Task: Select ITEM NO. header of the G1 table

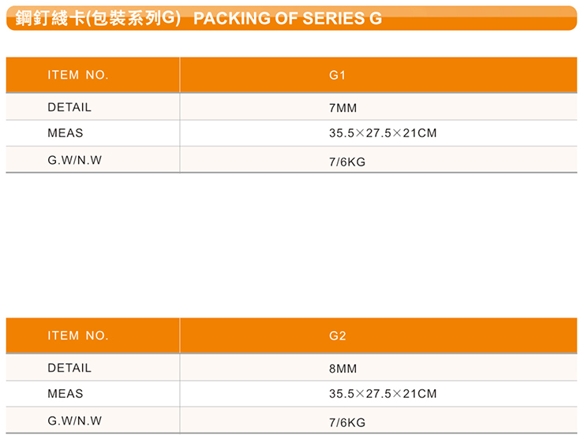Action: coord(77,76)
